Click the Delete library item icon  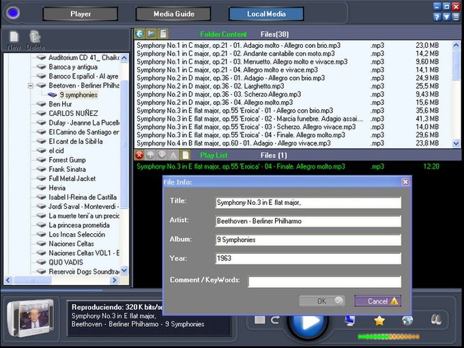(x=35, y=37)
